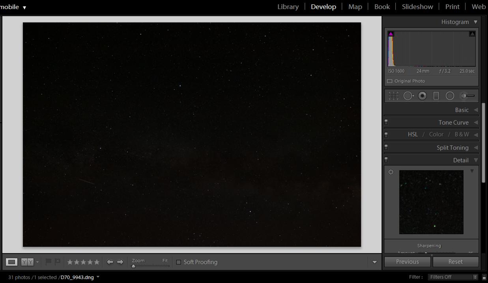
Task: Click the right panel vertical scrollbar
Action: tap(483, 143)
